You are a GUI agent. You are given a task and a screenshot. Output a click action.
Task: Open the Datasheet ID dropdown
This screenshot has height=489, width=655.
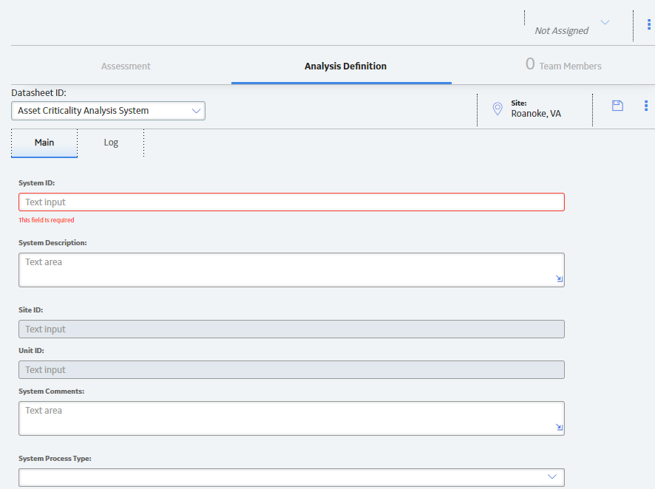108,111
